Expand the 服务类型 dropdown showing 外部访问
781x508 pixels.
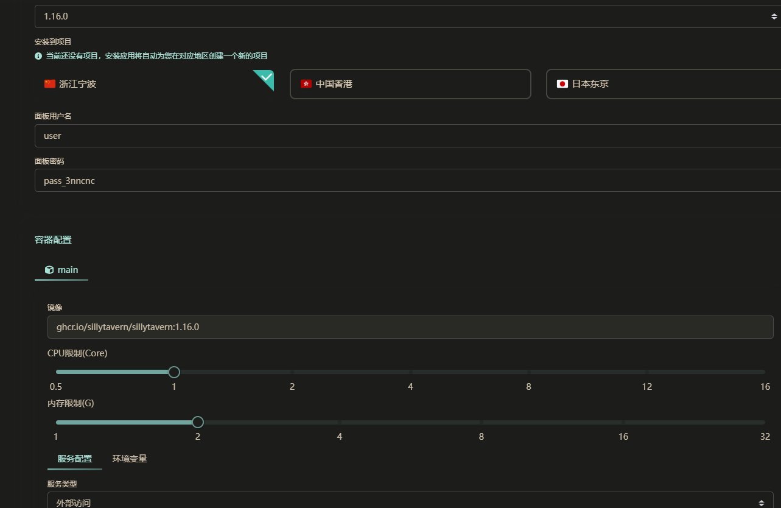coord(410,502)
